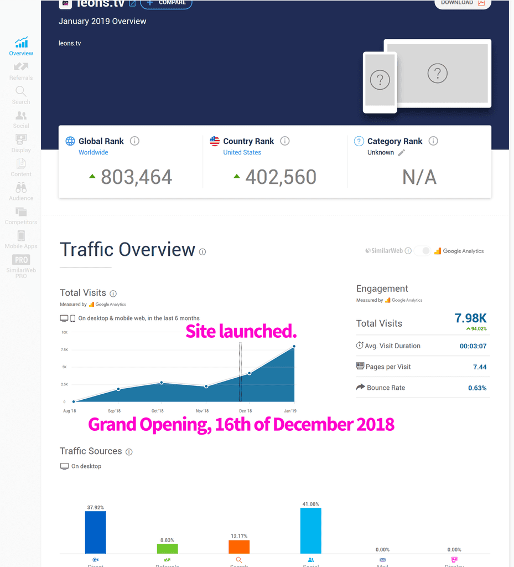Click the Jan'19 data point on chart
Screen dimensions: 514x567
pos(294,347)
